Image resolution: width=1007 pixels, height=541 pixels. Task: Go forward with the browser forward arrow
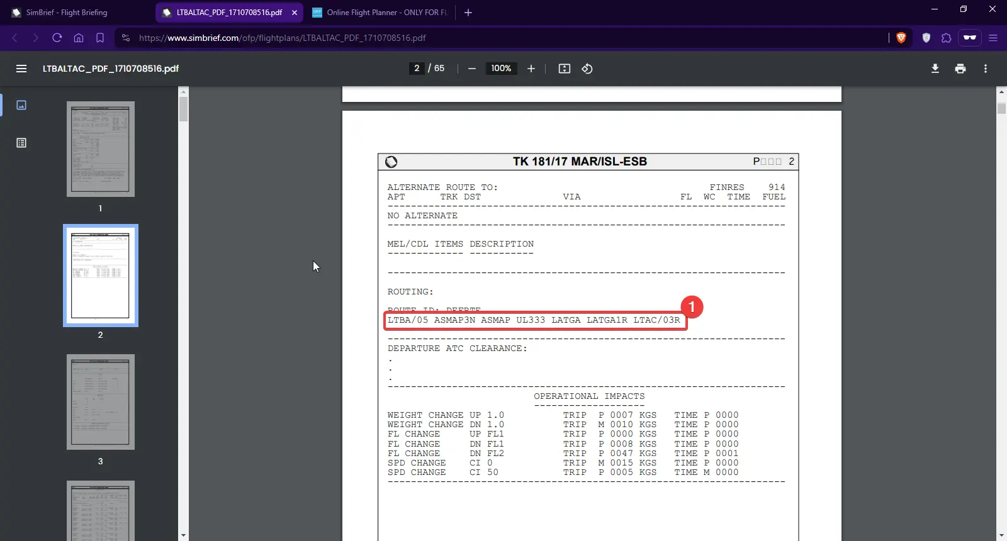click(x=36, y=38)
